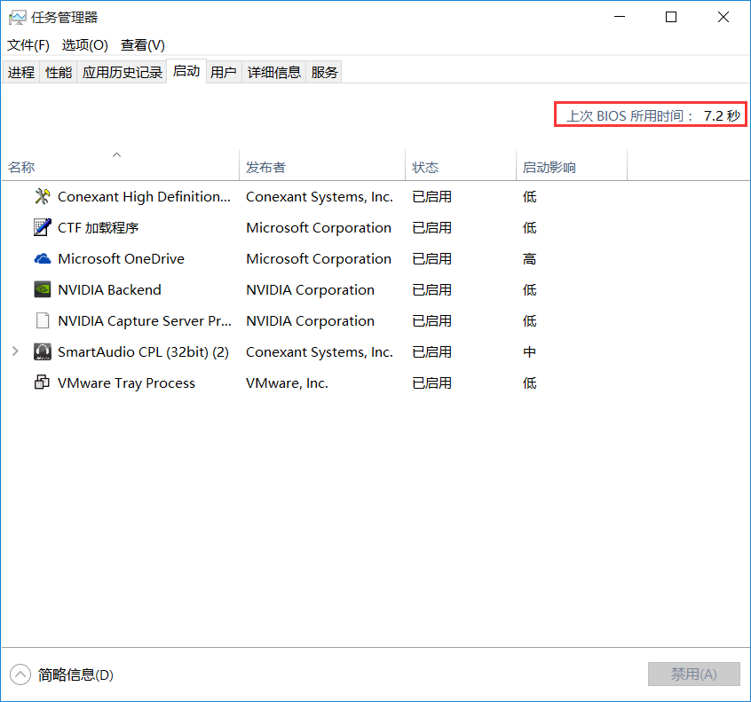The height and width of the screenshot is (702, 751).
Task: Open the 文件(F) menu
Action: (x=28, y=45)
